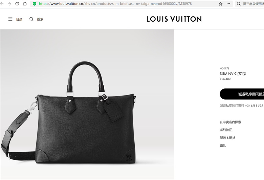Click the 搜索 text link
This screenshot has width=264, height=180.
click(x=40, y=19)
